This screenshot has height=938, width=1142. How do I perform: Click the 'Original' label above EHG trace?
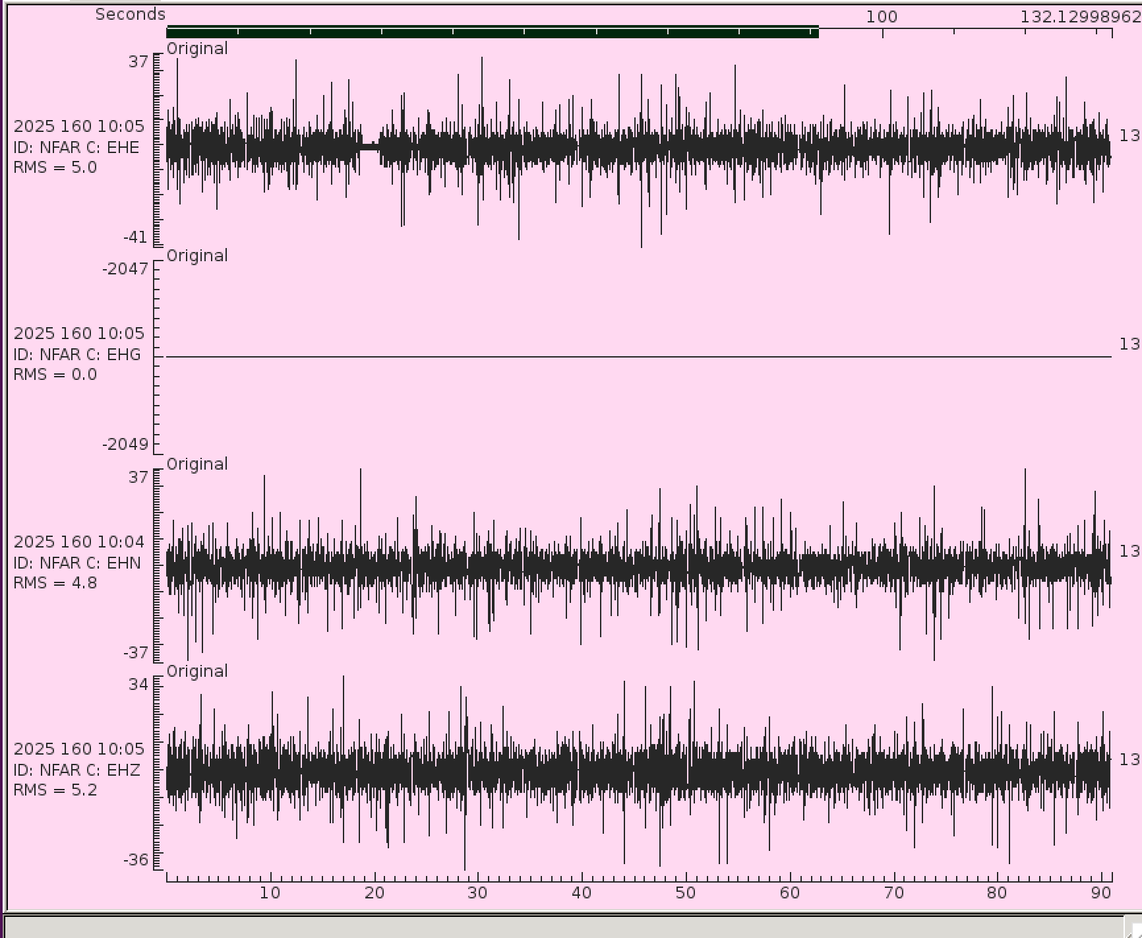197,256
